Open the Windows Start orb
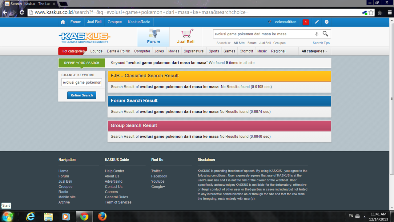This screenshot has height=222, width=394. pos(7,216)
